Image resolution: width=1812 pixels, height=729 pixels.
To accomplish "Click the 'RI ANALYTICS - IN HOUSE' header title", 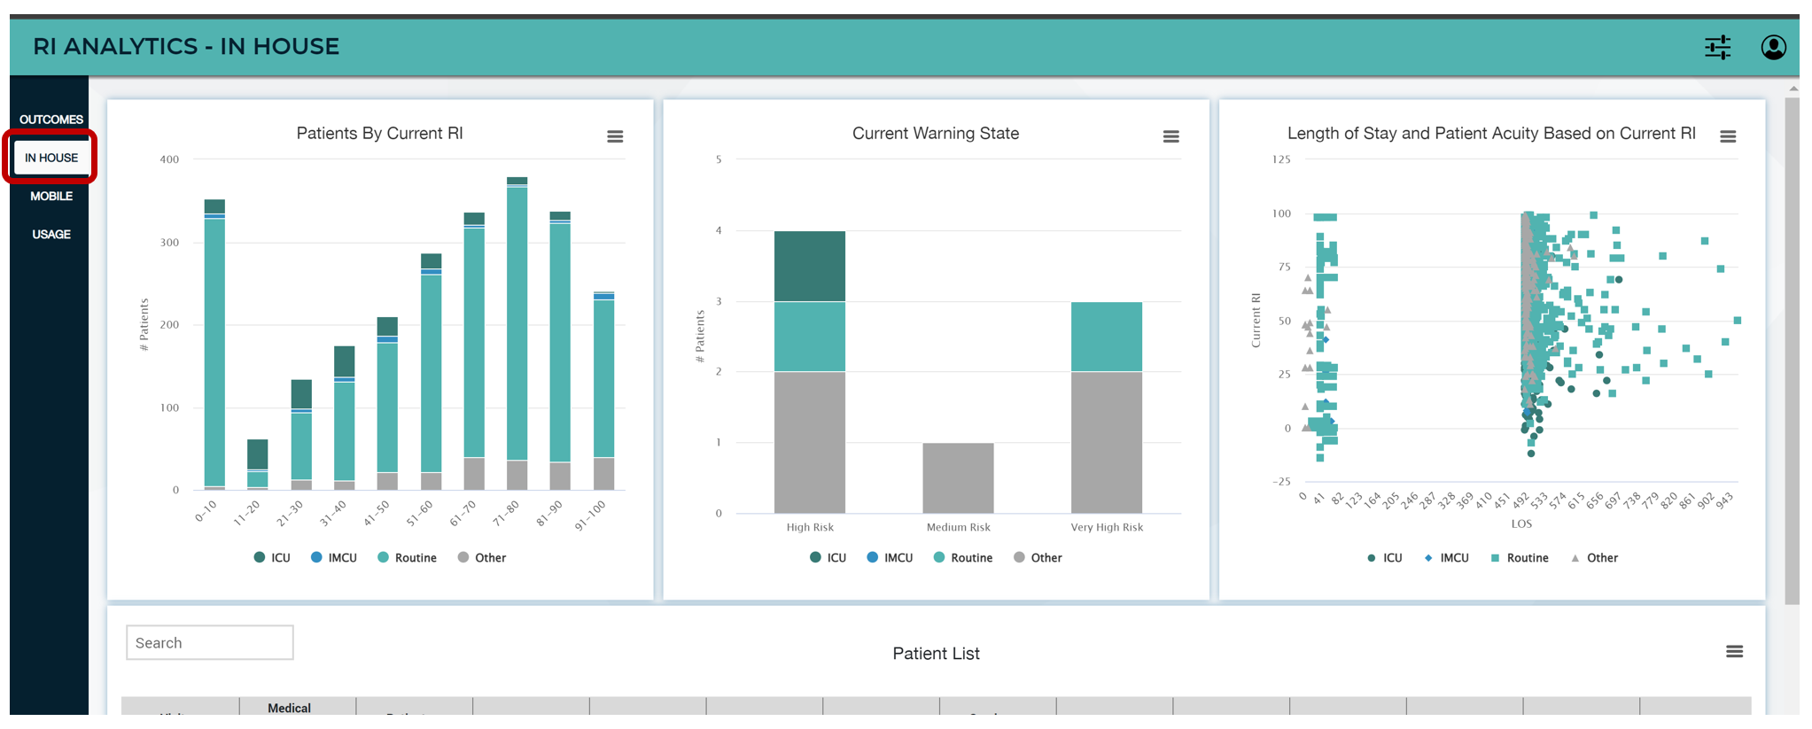I will 186,47.
